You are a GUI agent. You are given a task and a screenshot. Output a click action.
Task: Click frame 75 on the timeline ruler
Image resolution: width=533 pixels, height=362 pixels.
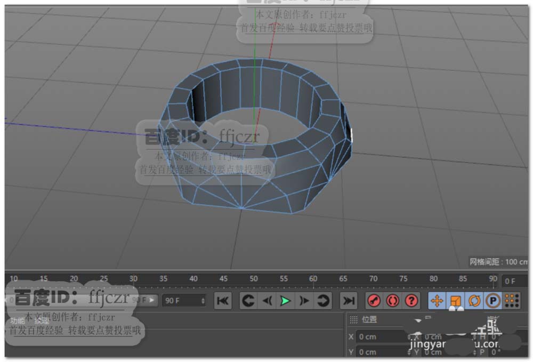[x=403, y=279]
